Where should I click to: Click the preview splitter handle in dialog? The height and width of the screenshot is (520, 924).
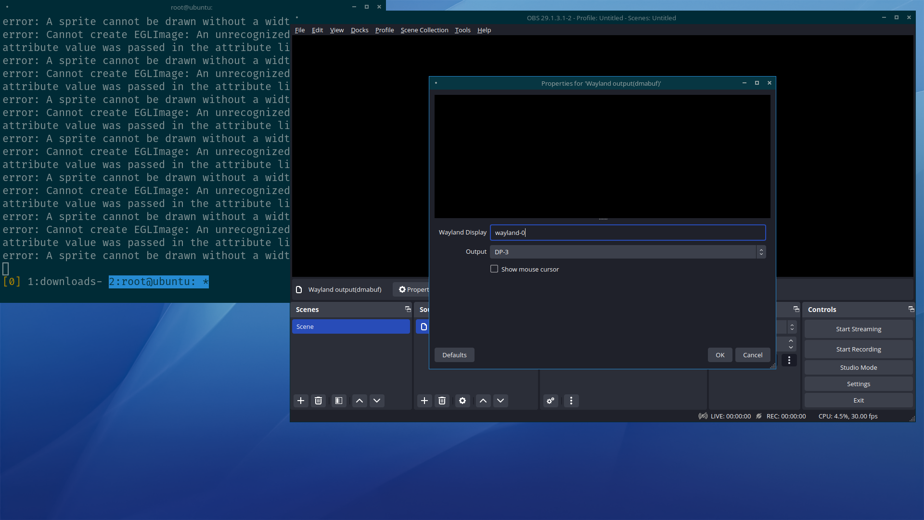click(603, 220)
